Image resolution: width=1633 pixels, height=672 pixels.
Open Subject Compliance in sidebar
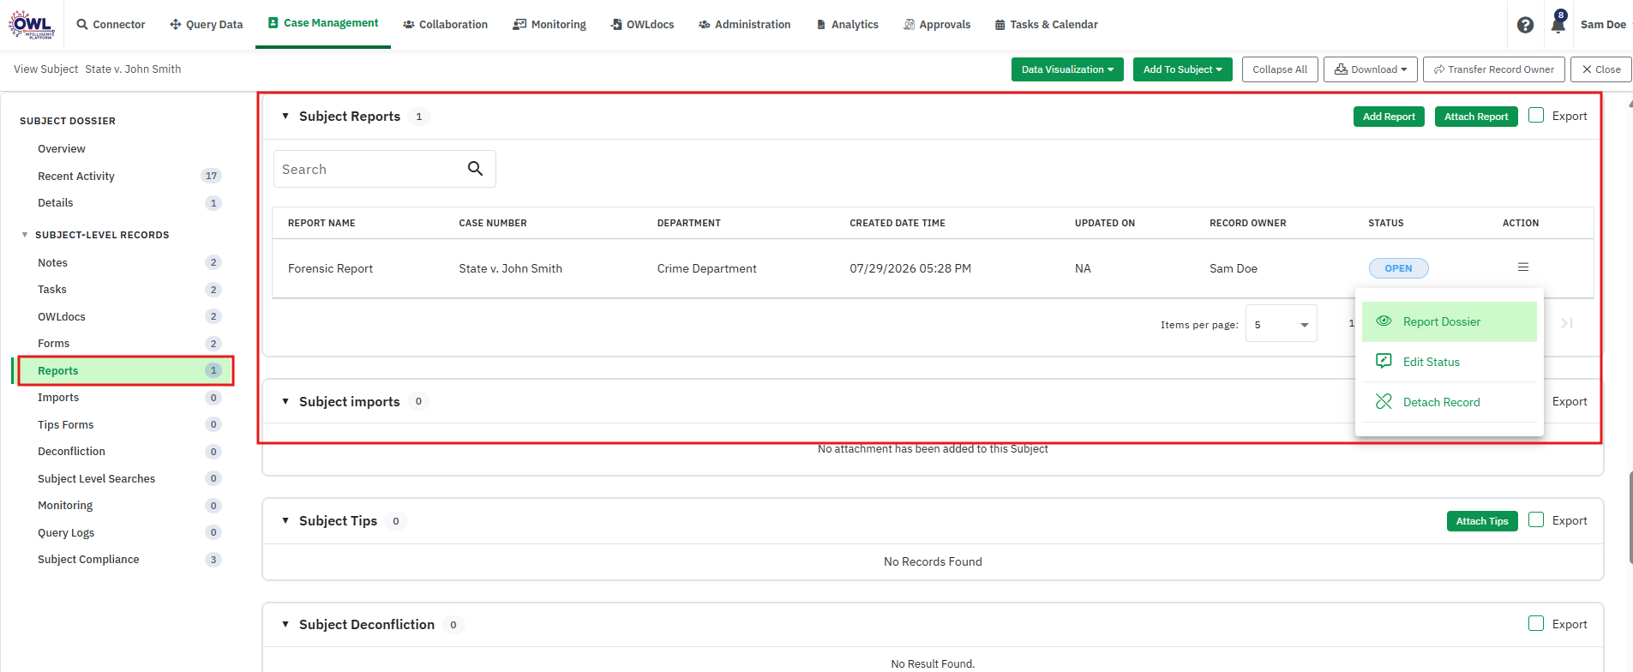[x=88, y=559]
